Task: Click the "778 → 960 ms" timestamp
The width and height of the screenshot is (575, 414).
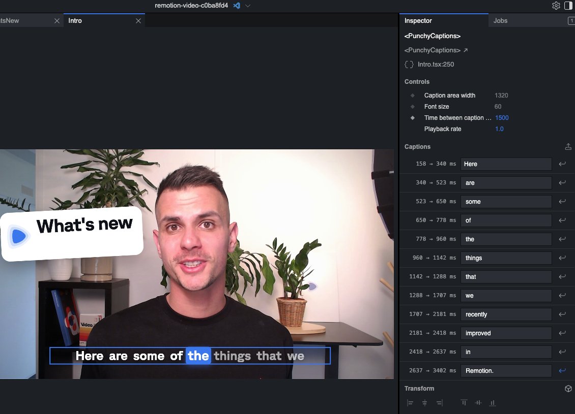Action: [x=436, y=239]
